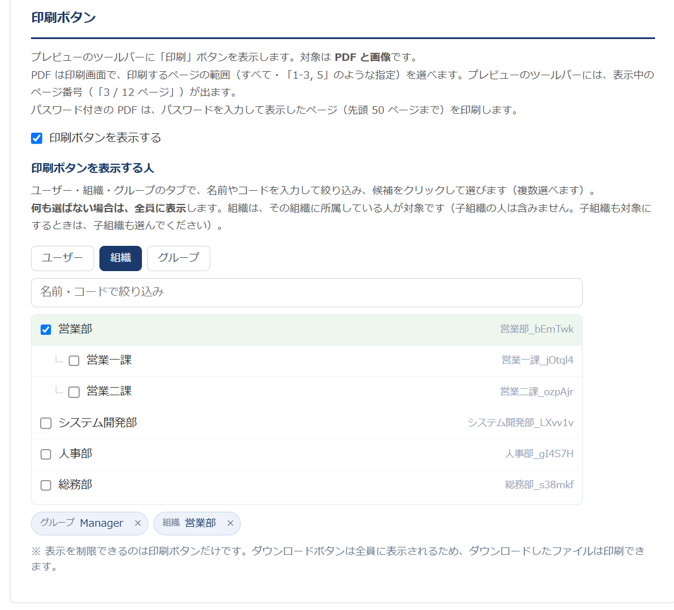Click the 印刷ボタンを表示する人 subheading
674x610 pixels.
tap(93, 168)
